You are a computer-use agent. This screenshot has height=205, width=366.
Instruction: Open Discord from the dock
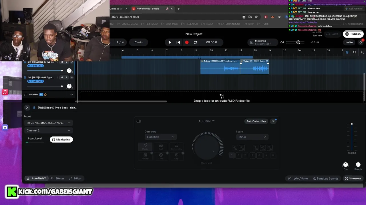pos(5,127)
